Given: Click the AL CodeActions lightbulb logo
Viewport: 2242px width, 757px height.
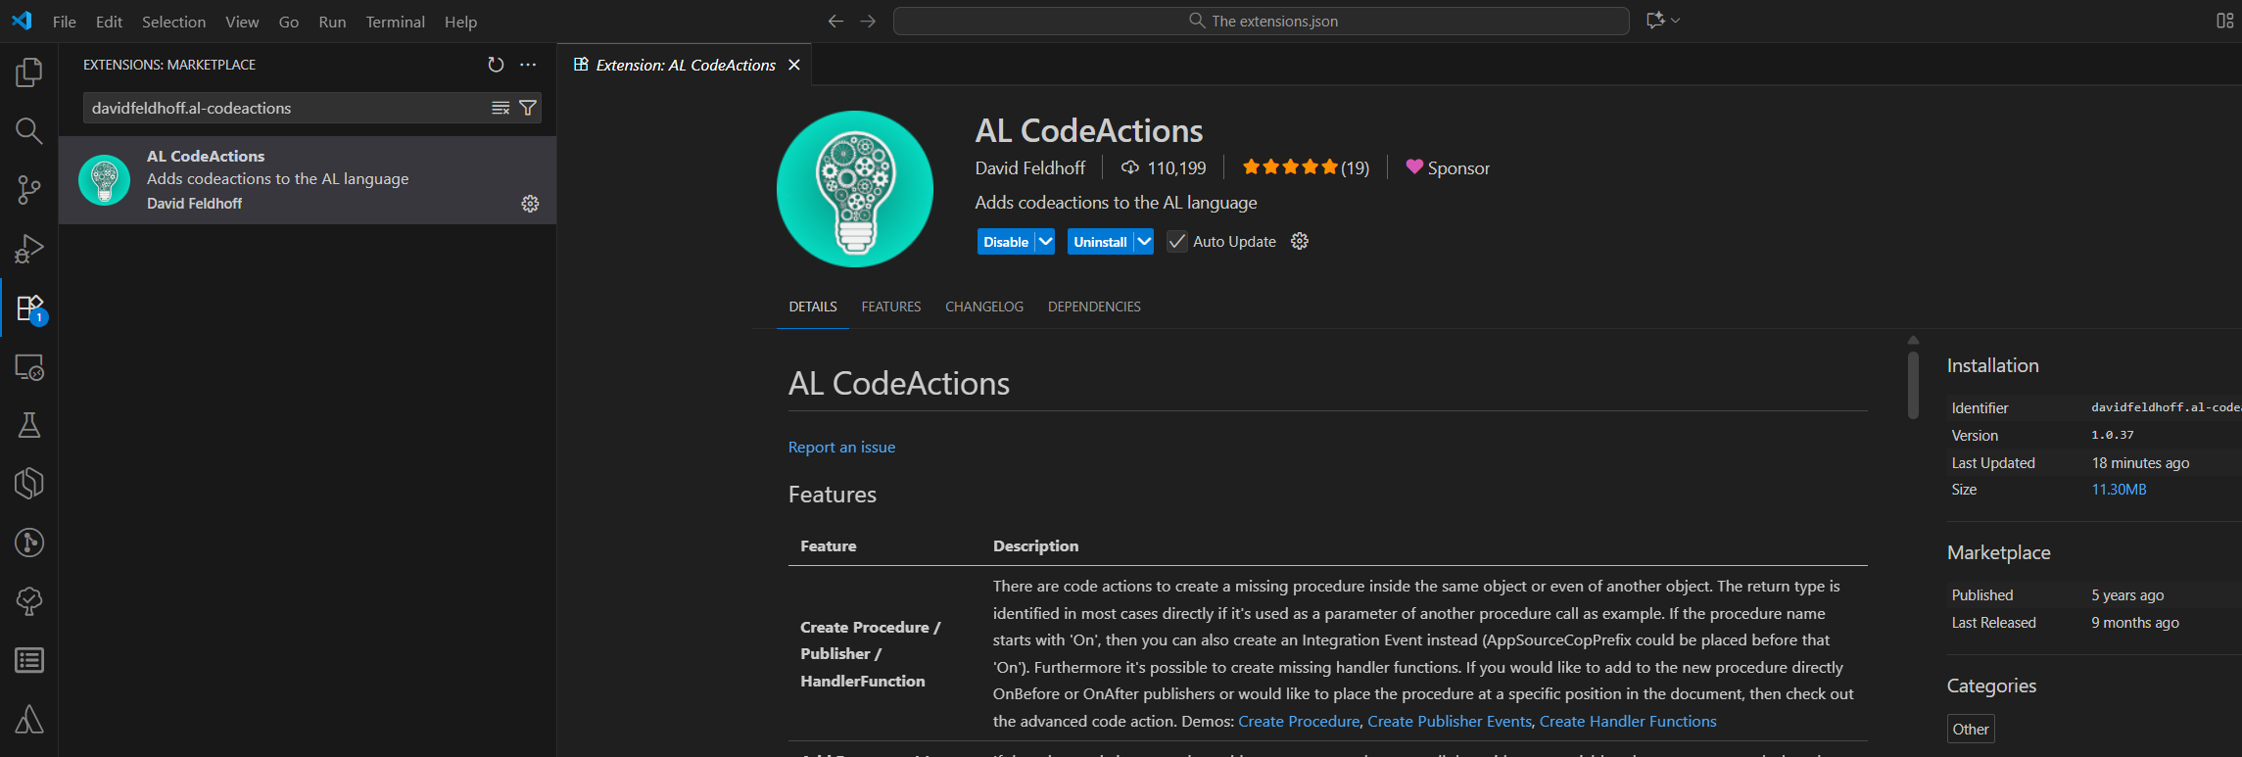Looking at the screenshot, I should click(855, 189).
